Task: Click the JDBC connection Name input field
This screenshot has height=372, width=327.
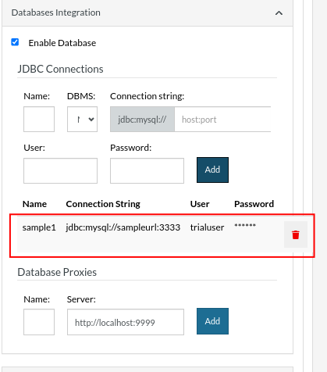Action: tap(39, 119)
